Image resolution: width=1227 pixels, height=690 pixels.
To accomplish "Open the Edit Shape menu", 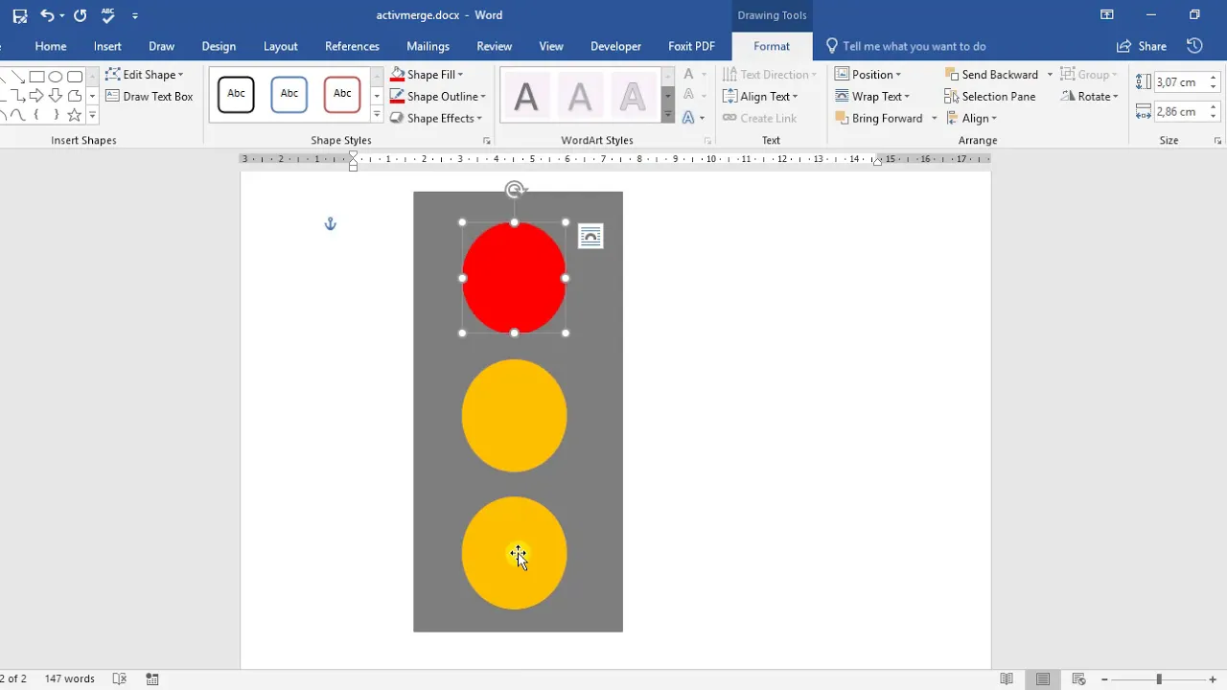I will click(144, 74).
